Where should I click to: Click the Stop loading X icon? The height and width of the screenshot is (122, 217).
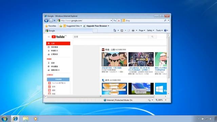click(x=119, y=21)
